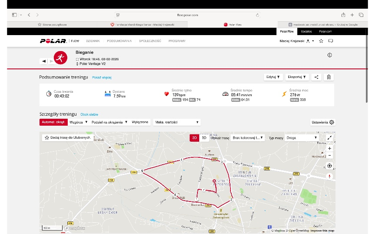The width and height of the screenshot is (375, 234).
Task: Delete training with trash icon
Action: pos(329,77)
